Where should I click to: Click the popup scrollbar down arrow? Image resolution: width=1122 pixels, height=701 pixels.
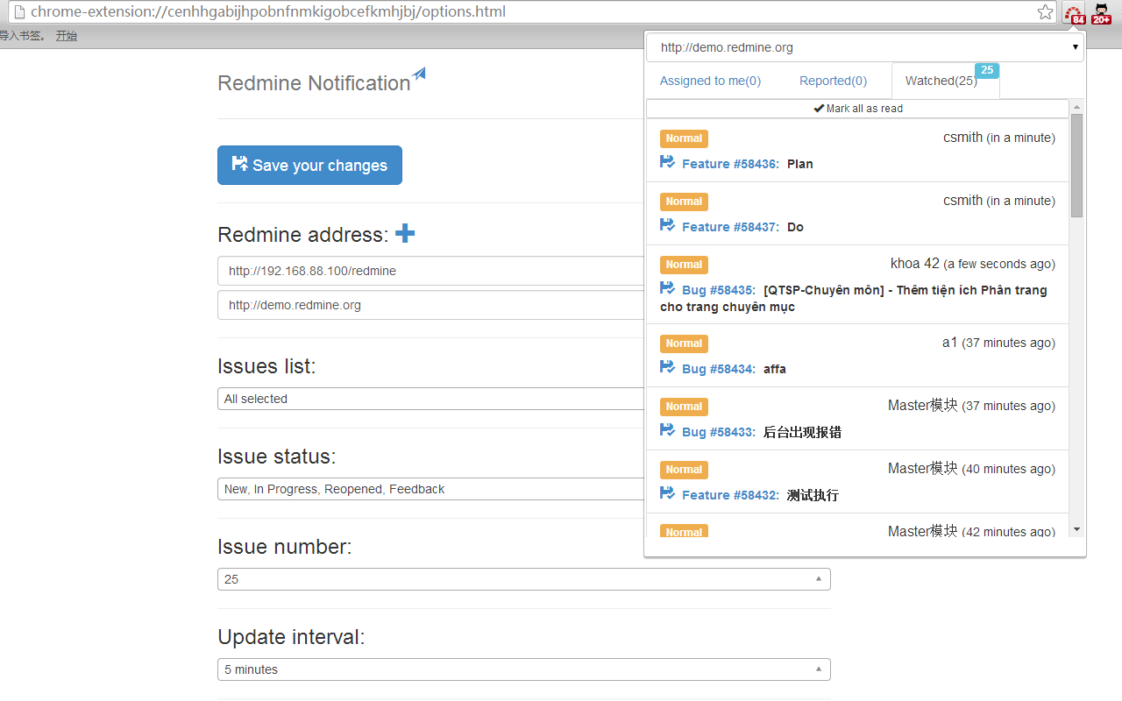(1076, 529)
